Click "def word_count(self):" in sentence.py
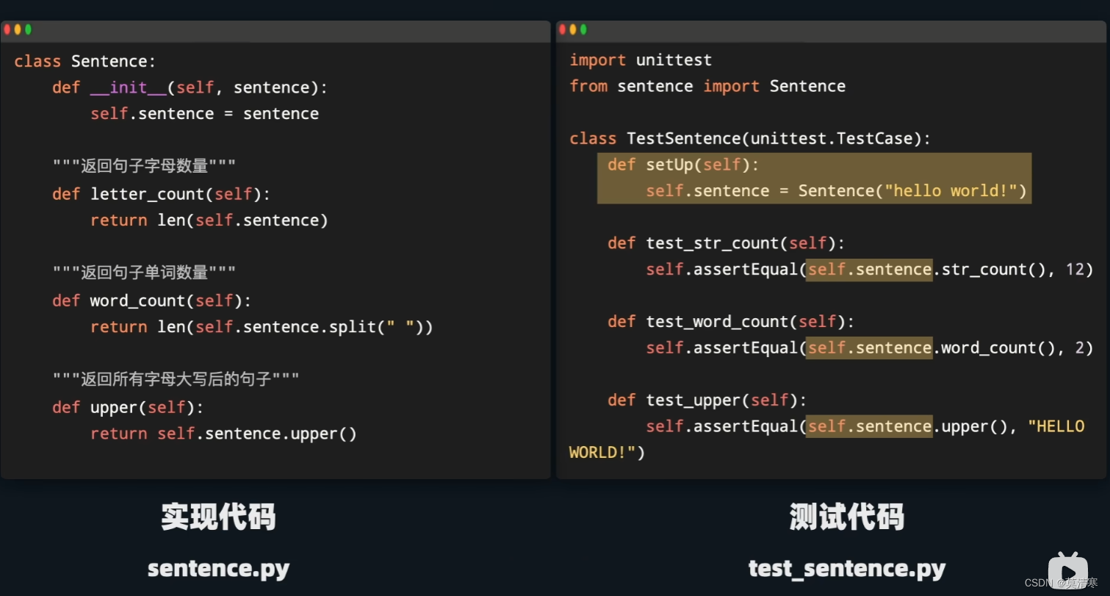1110x596 pixels. click(x=151, y=301)
